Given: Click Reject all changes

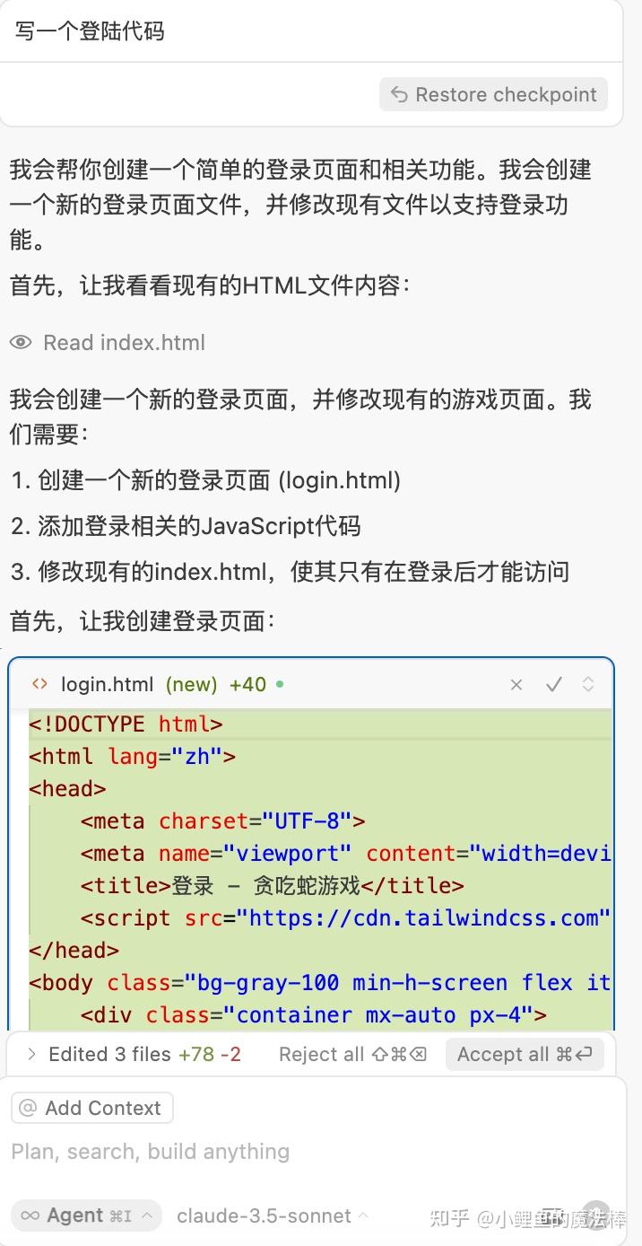Looking at the screenshot, I should (352, 1054).
